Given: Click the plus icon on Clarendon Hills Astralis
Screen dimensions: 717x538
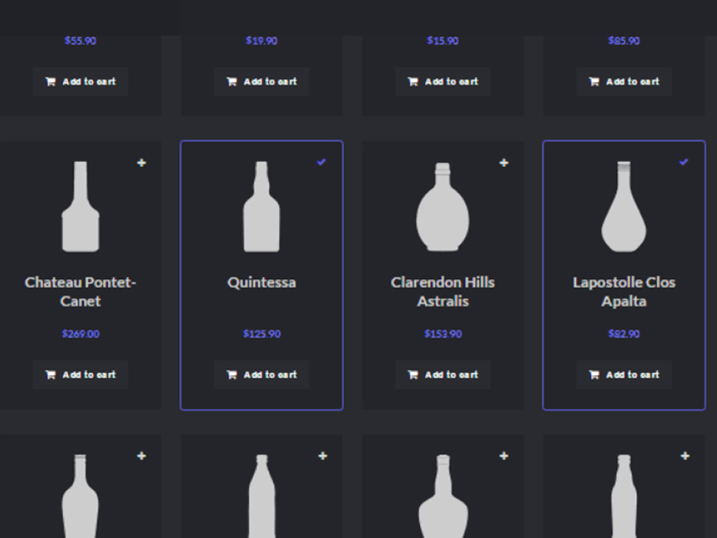Looking at the screenshot, I should pyautogui.click(x=504, y=163).
